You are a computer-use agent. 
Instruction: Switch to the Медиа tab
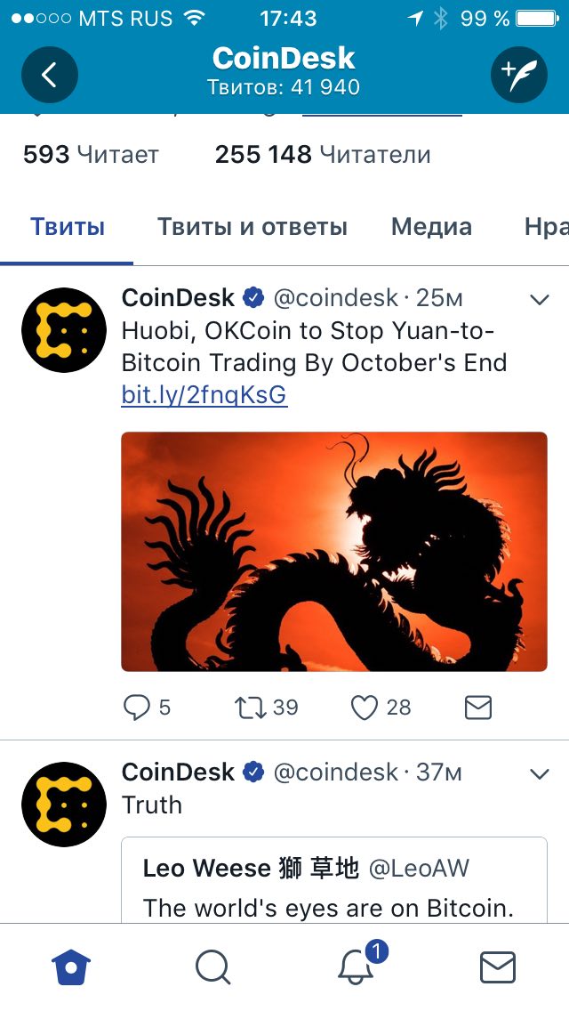click(431, 227)
